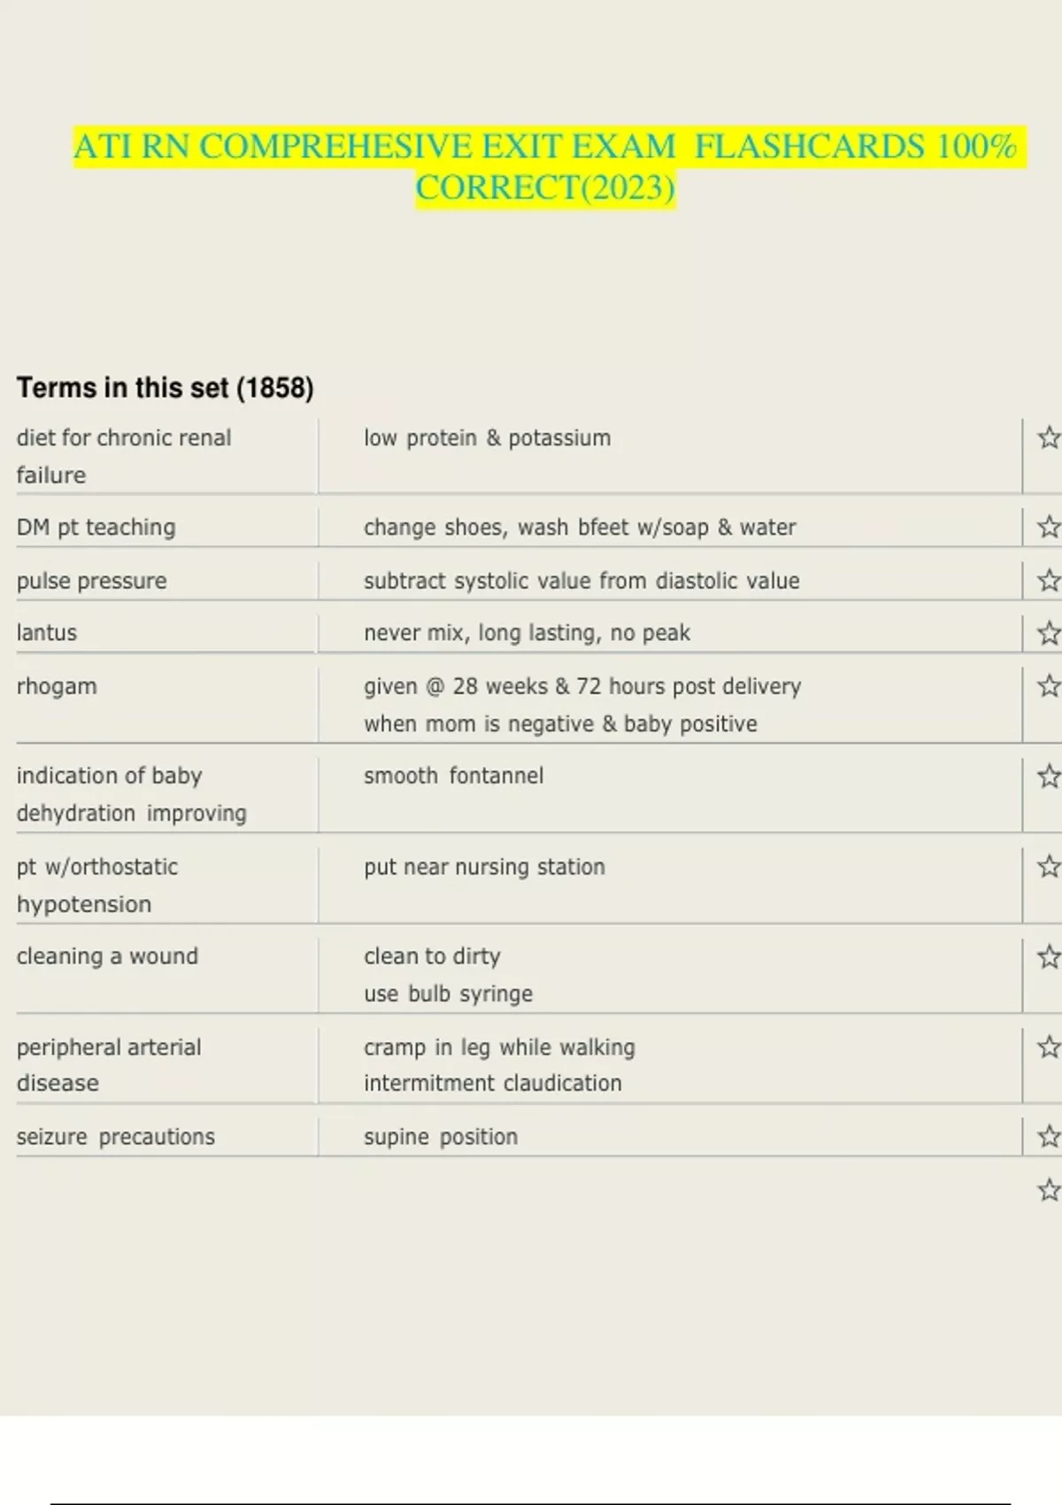The height and width of the screenshot is (1505, 1062).
Task: Select the definition 'low protein & potassium'
Action: (x=487, y=438)
